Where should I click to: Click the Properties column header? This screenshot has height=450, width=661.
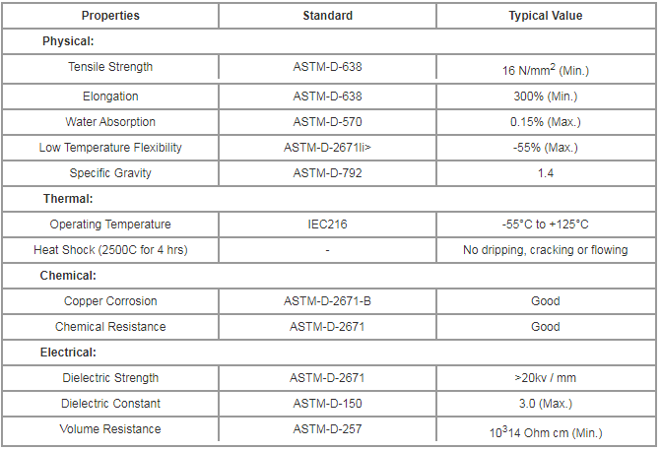click(x=110, y=16)
